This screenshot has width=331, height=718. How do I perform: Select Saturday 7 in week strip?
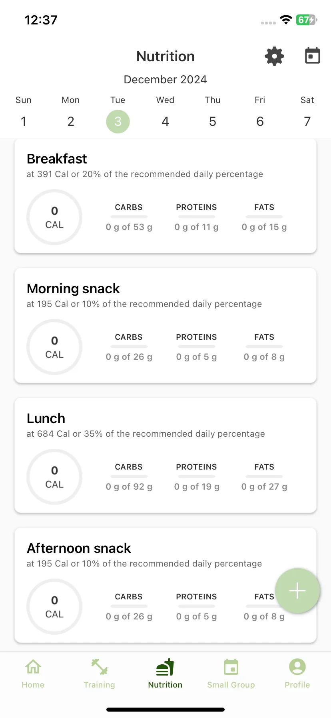[x=307, y=121]
